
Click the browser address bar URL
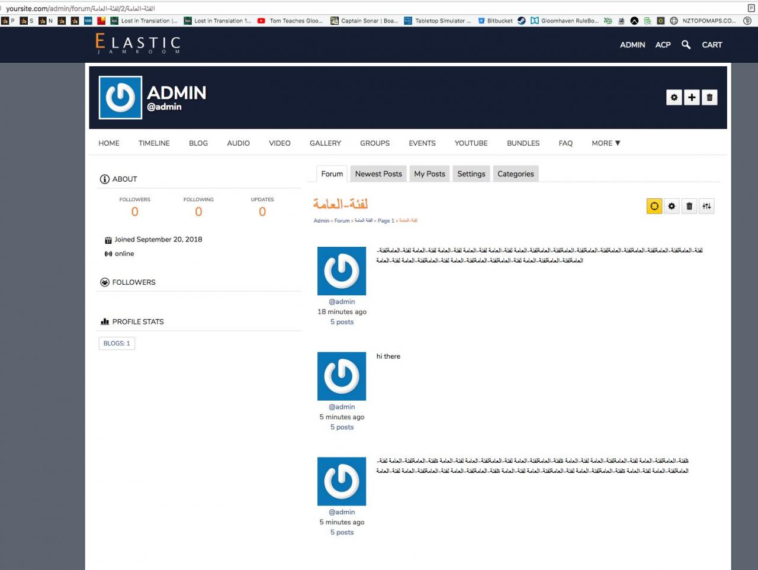(x=80, y=8)
